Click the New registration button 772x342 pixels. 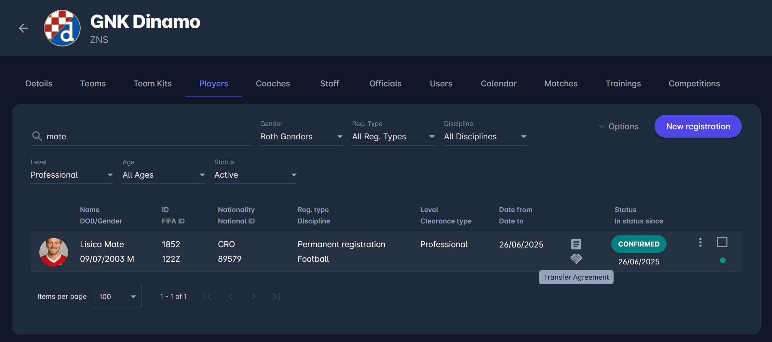698,126
